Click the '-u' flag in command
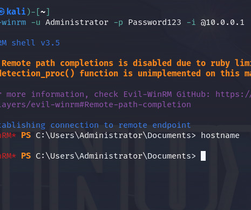The image size is (251, 210). point(36,23)
